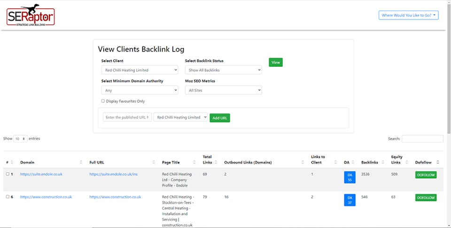Tick the checkbox for row 6
Image resolution: width=451 pixels, height=228 pixels.
tap(8, 197)
